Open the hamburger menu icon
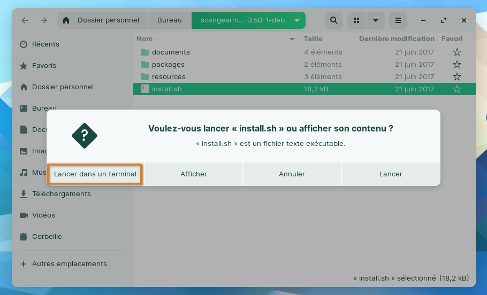This screenshot has width=487, height=295. [398, 21]
